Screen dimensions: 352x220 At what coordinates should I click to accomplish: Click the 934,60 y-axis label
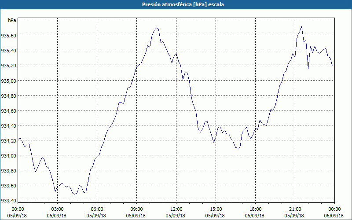point(8,110)
